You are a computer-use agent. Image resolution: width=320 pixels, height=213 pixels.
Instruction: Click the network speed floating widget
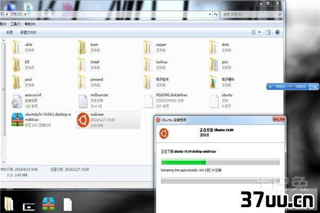pyautogui.click(x=293, y=86)
